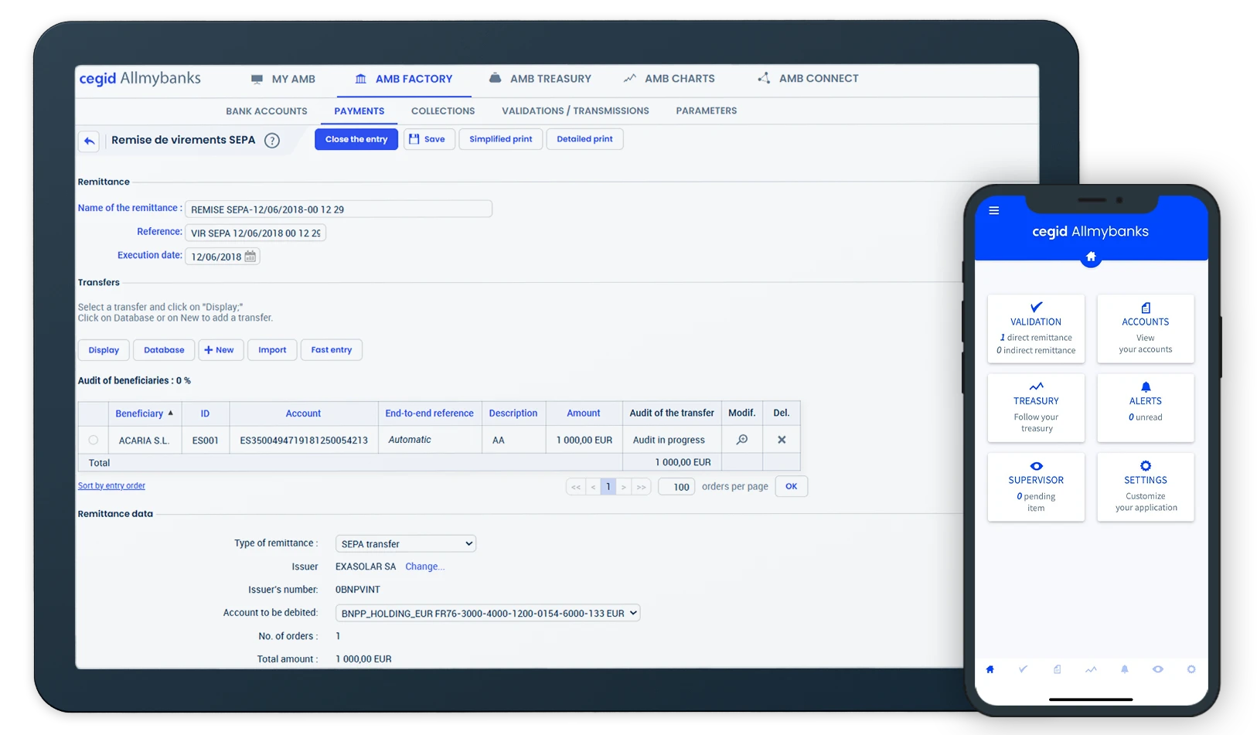Tap the home icon under the phone header

tap(1091, 257)
